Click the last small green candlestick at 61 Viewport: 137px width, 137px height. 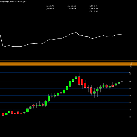pyautogui.click(x=122, y=82)
